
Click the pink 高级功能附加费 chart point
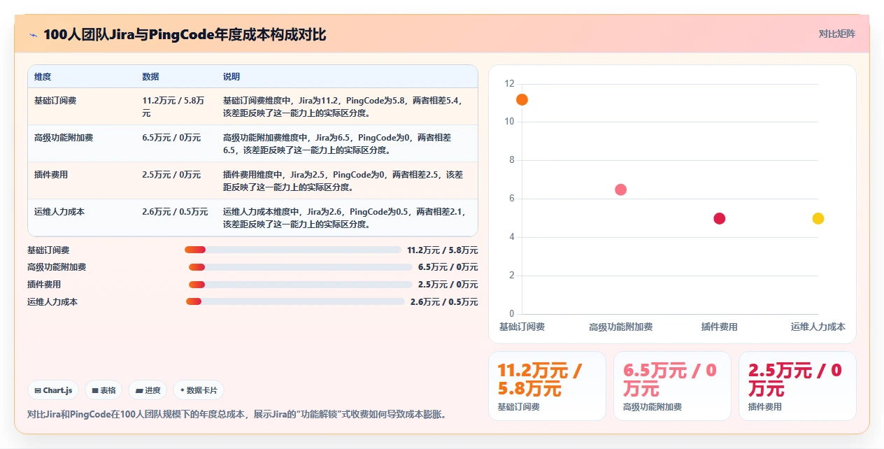pyautogui.click(x=620, y=190)
